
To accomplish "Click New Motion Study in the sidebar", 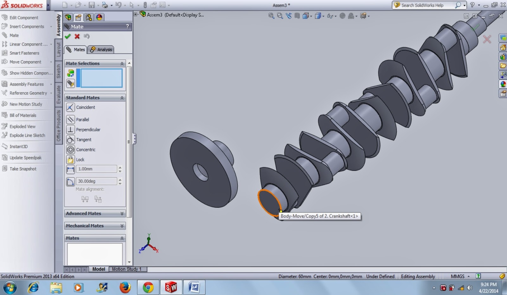I will coord(26,104).
